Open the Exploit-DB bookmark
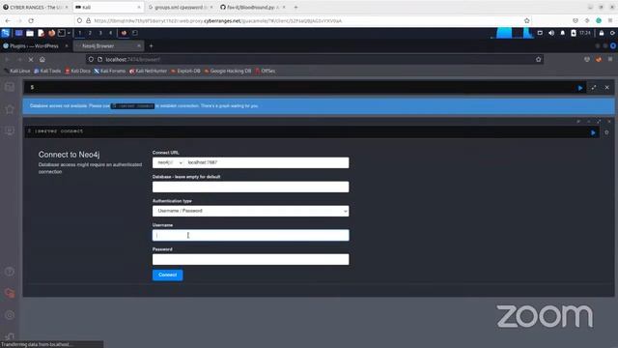The height and width of the screenshot is (348, 618). [x=185, y=71]
